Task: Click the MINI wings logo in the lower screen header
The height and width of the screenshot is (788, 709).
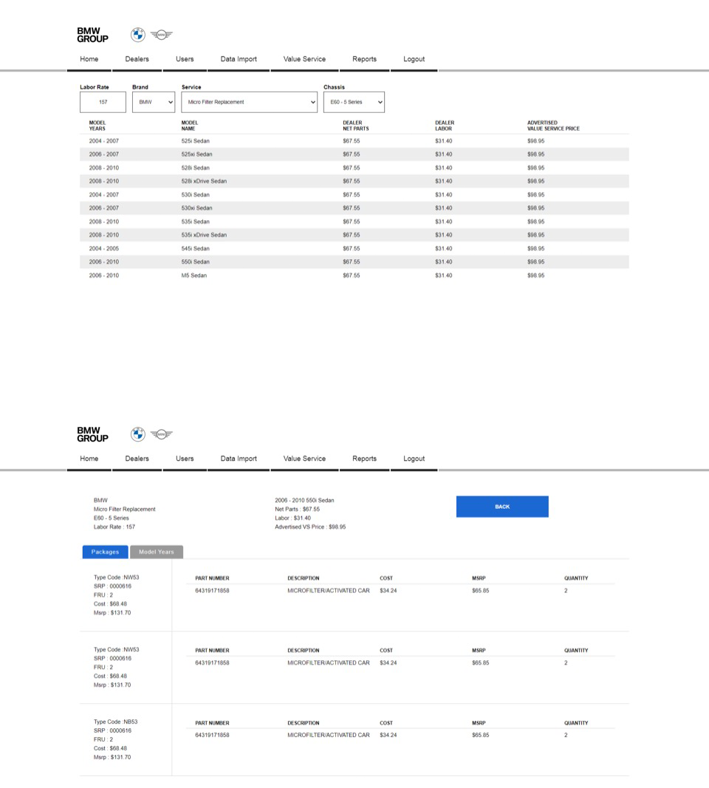Action: coord(161,434)
